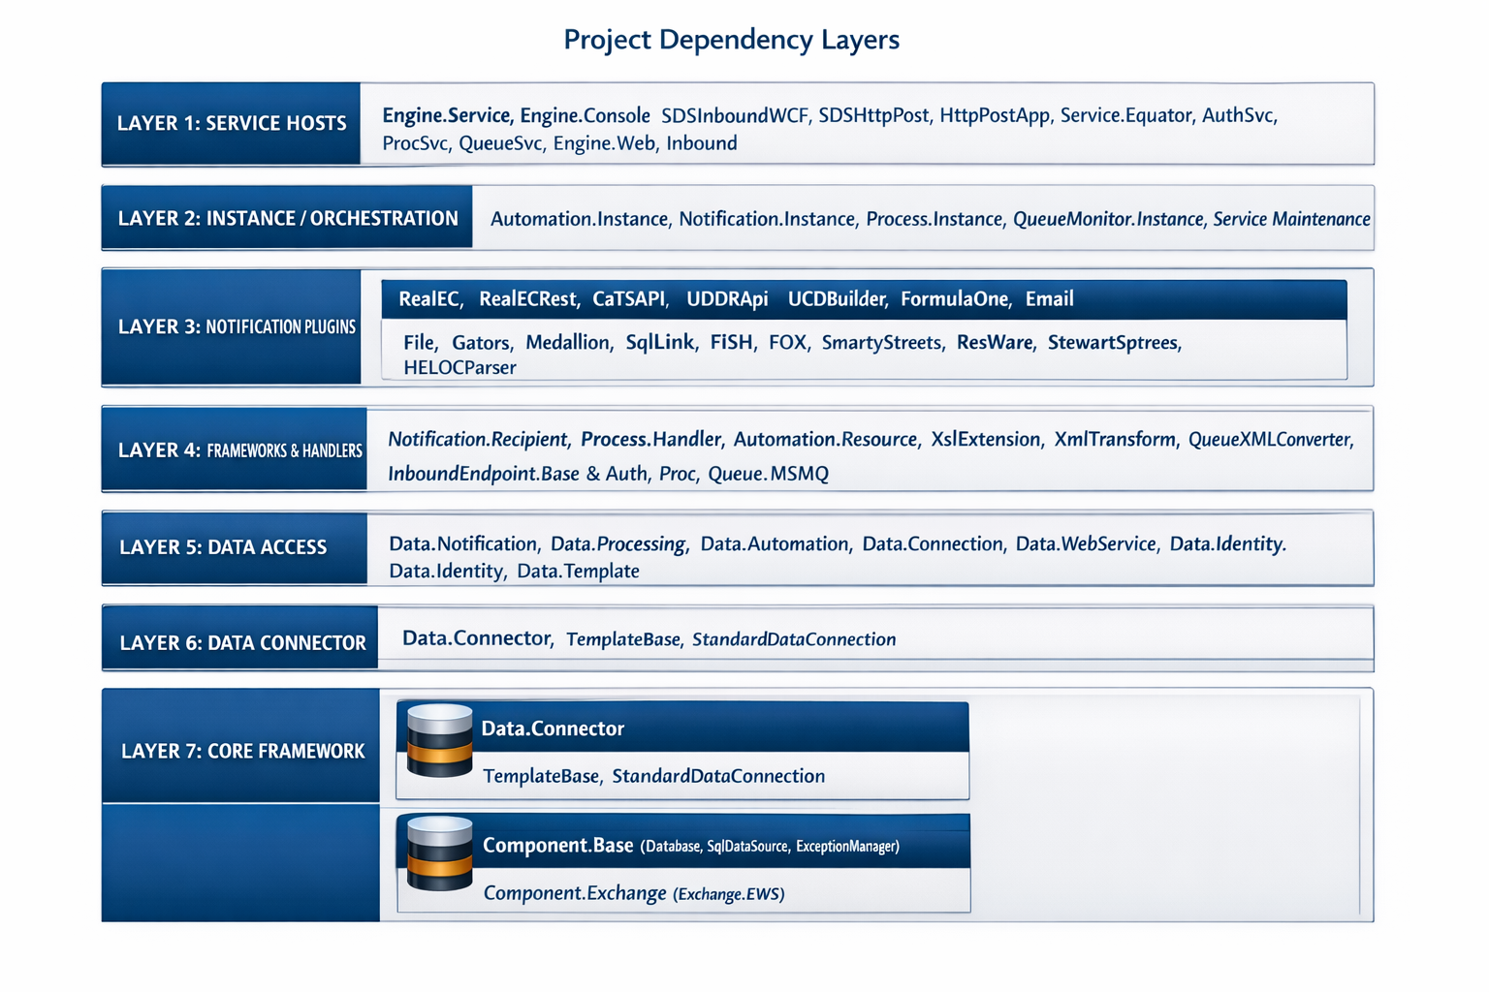Click Engine.Service in the service hosts row
The image size is (1489, 992).
[446, 115]
